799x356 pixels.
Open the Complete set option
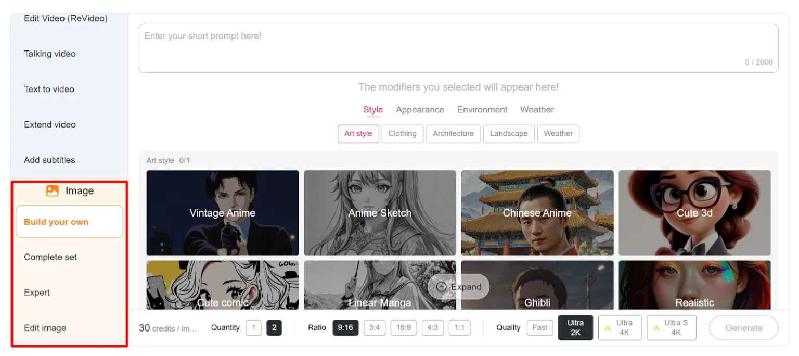click(50, 257)
